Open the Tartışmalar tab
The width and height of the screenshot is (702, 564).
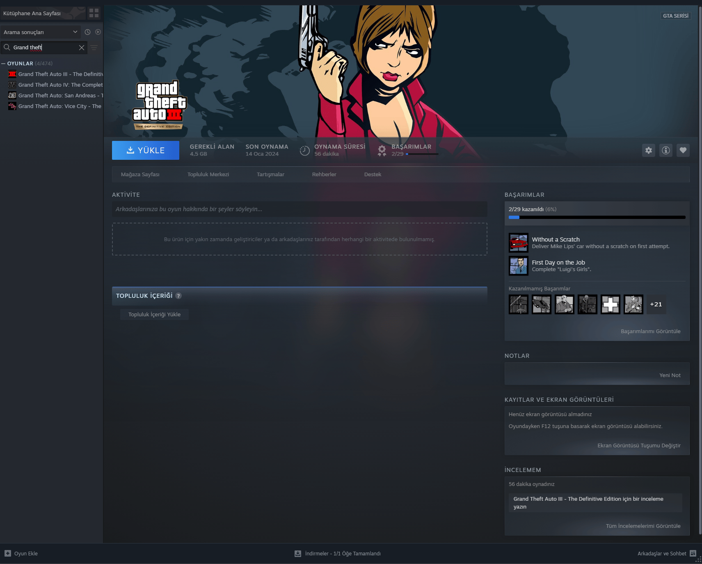(270, 175)
